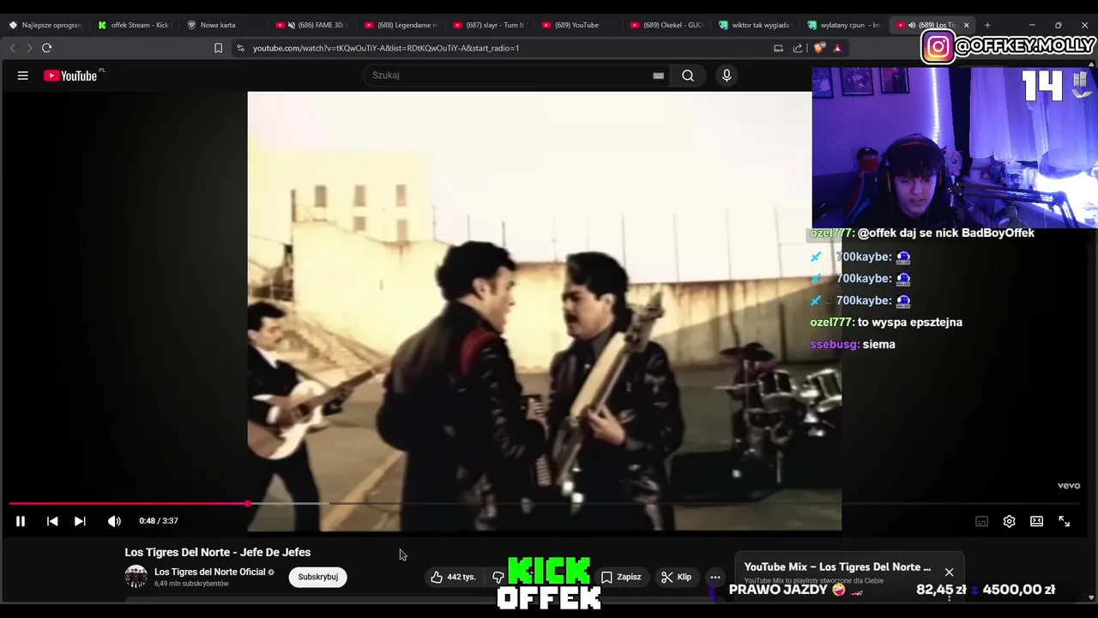The image size is (1098, 618).
Task: Go forward in browser history
Action: [x=28, y=48]
